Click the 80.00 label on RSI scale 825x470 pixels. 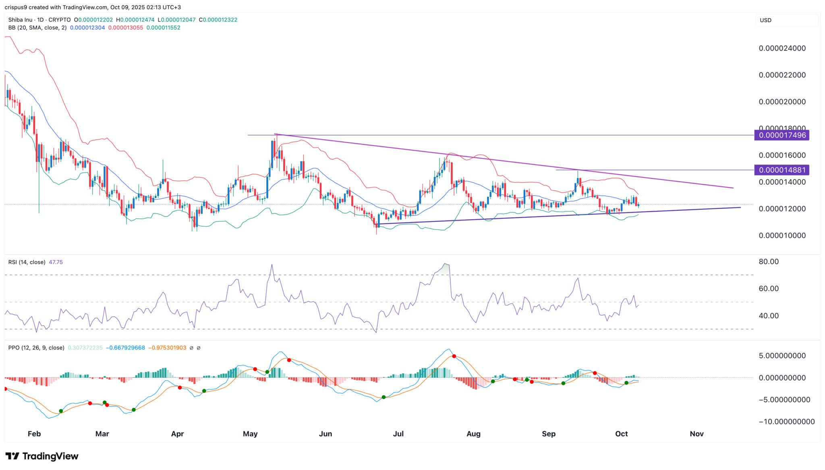coord(769,262)
